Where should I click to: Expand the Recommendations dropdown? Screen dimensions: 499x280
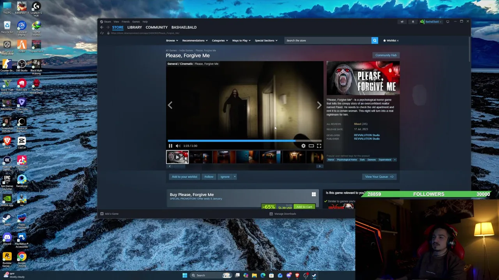click(195, 40)
